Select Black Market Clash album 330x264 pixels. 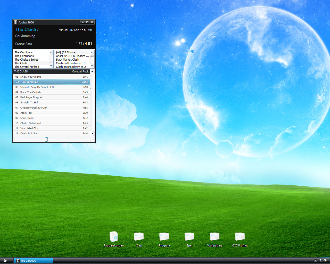point(68,60)
